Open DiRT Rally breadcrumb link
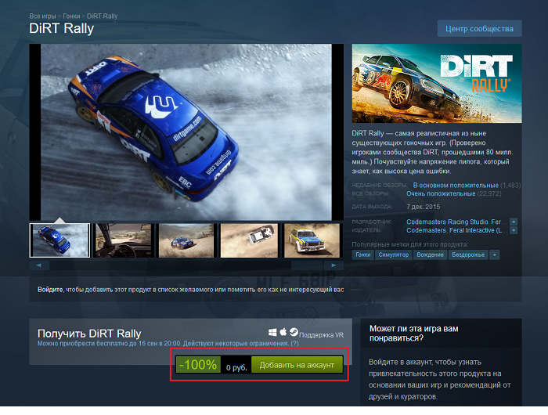The image size is (548, 415). point(102,16)
